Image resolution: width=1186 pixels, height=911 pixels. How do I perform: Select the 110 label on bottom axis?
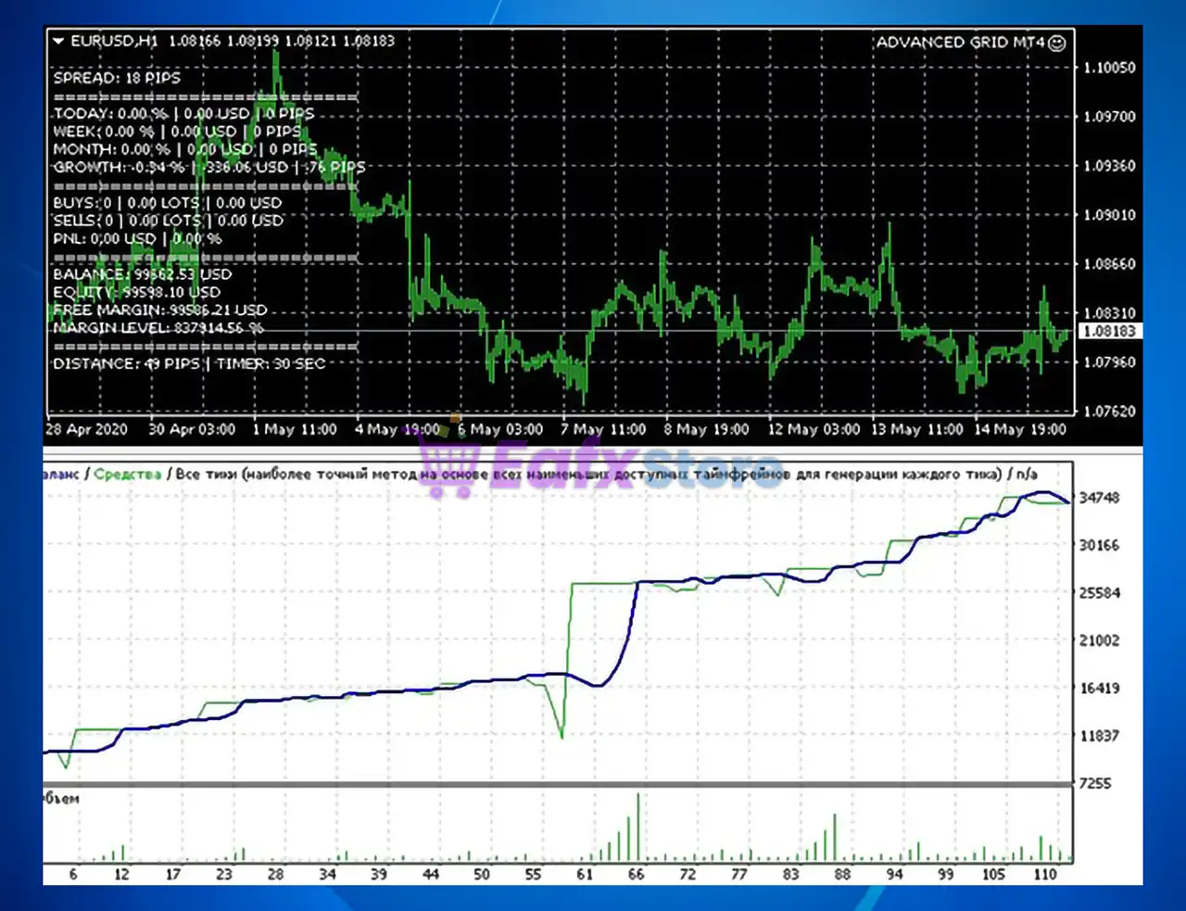coord(1045,874)
